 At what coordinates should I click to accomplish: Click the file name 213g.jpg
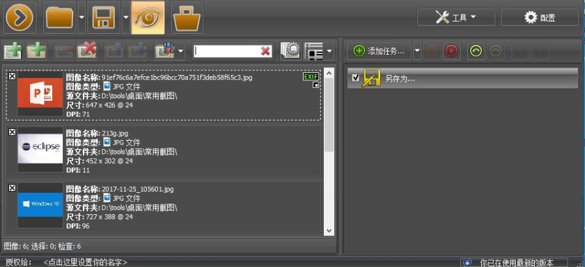[x=115, y=133]
